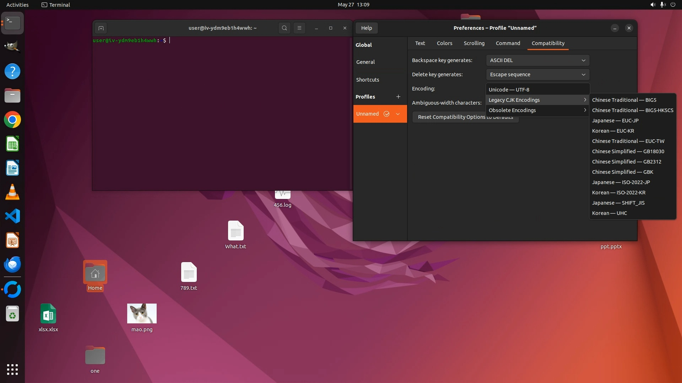Click the default profile checkmark on Unnamed
This screenshot has width=682, height=383.
point(386,114)
